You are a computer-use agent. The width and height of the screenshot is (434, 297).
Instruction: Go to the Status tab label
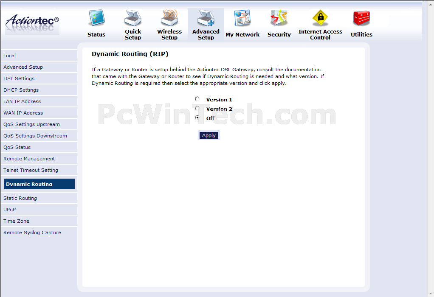[96, 34]
